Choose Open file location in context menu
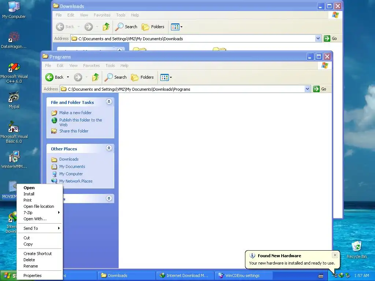The height and width of the screenshot is (281, 375). click(40, 206)
